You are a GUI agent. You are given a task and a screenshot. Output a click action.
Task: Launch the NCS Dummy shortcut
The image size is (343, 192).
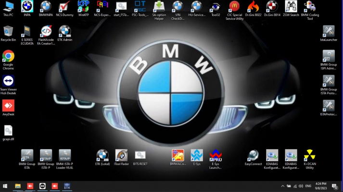(64, 7)
